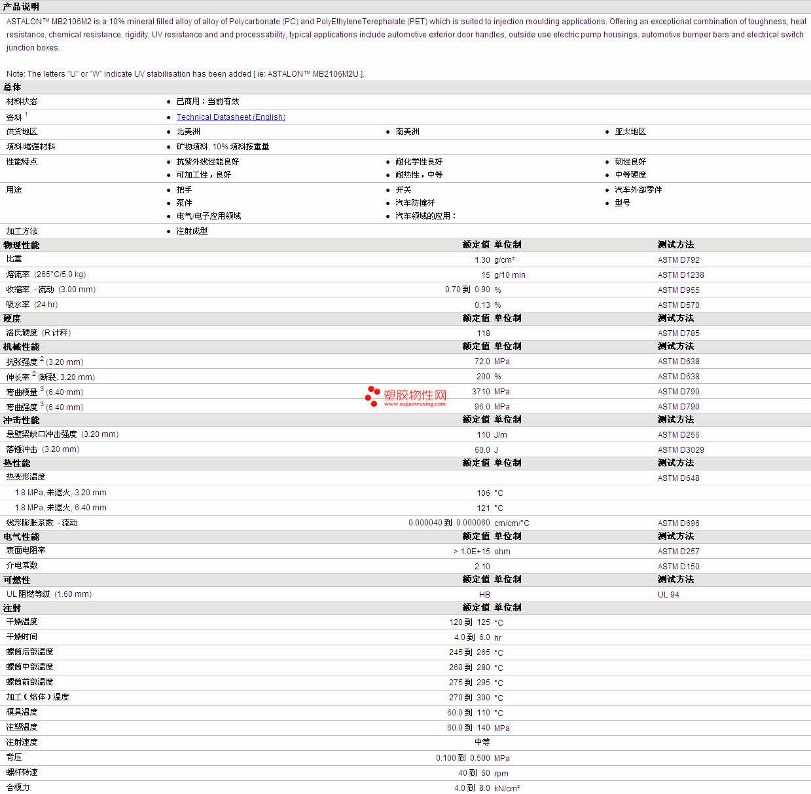Click the 模具温度 row label
Image resolution: width=811 pixels, height=794 pixels.
(22, 712)
